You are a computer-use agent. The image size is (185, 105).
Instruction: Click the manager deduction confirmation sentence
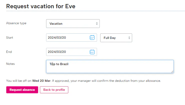coord(107,81)
